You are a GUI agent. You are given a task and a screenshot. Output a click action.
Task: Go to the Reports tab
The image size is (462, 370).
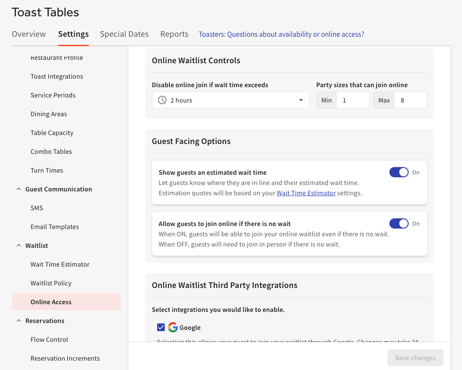click(174, 34)
